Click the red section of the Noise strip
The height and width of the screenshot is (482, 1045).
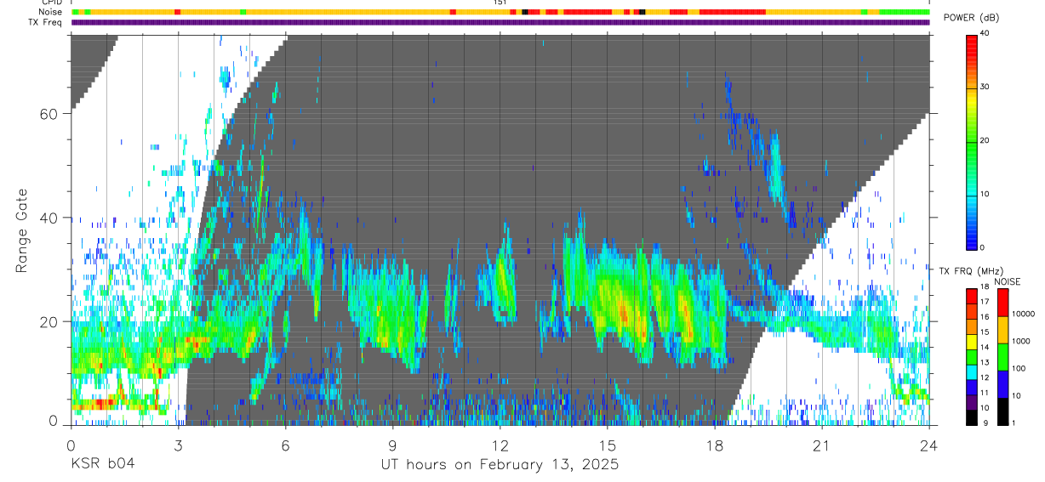[734, 12]
